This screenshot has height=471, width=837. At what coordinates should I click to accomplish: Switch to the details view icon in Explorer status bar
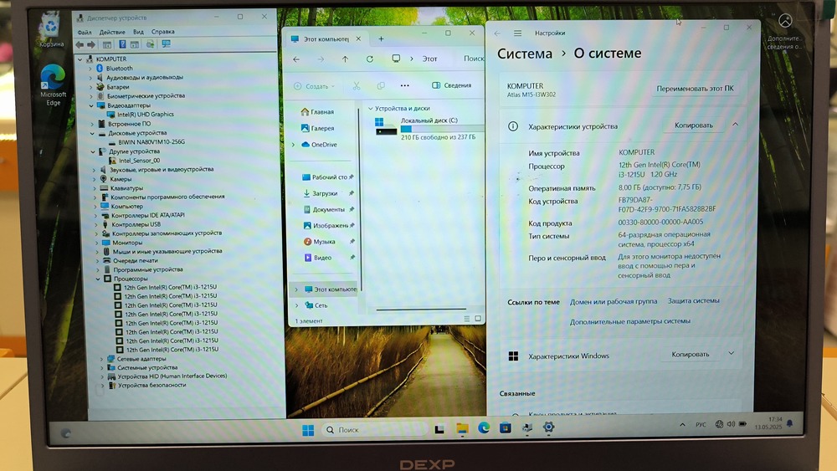tap(466, 319)
